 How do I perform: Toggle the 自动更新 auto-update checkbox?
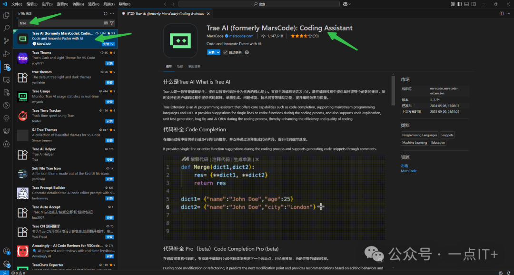[x=225, y=52]
